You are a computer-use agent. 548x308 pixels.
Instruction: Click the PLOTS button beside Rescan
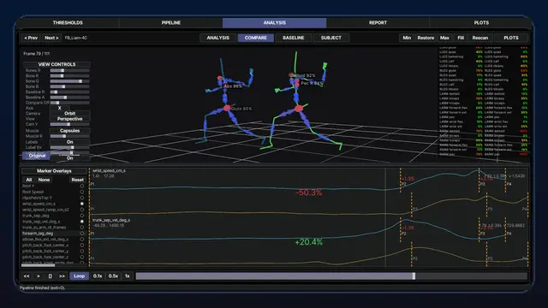(x=511, y=38)
